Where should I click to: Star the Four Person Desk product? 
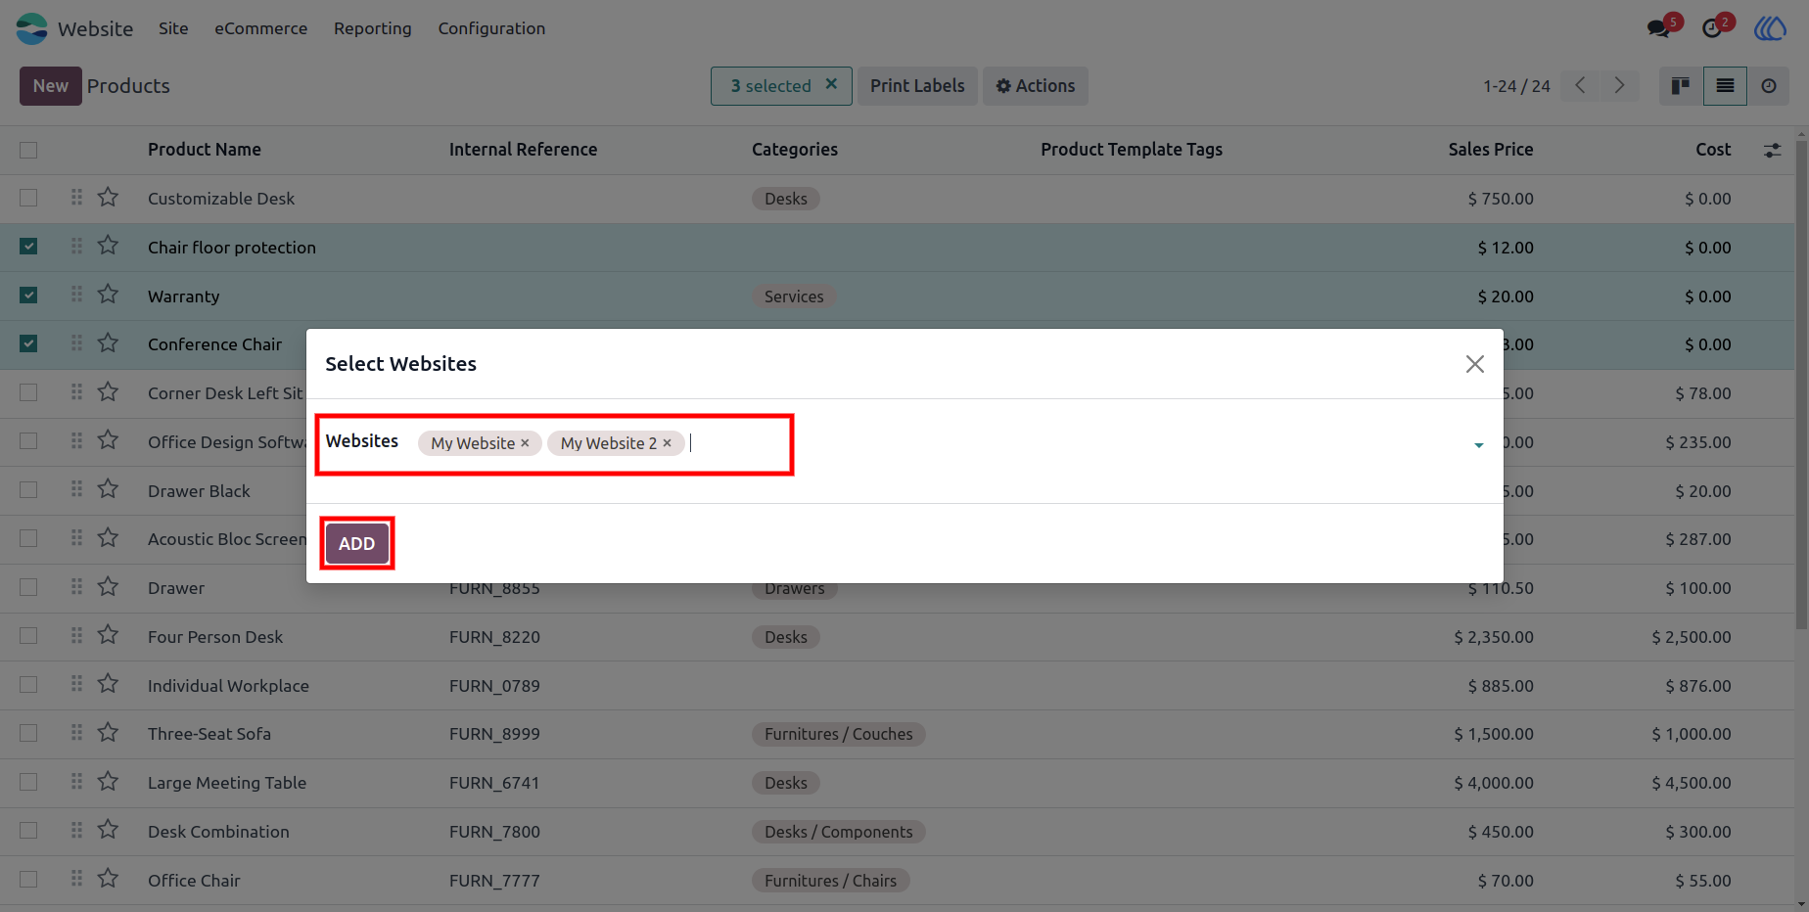click(108, 636)
